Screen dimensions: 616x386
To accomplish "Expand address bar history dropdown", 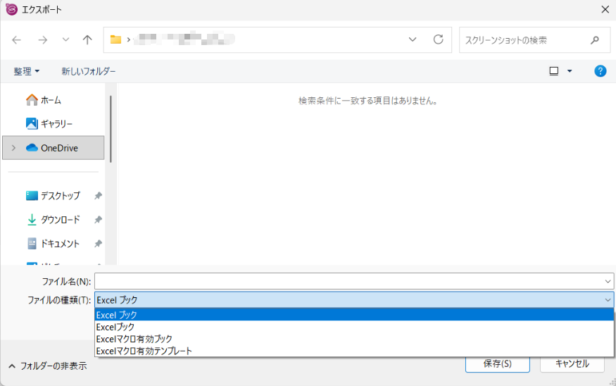I will 413,39.
